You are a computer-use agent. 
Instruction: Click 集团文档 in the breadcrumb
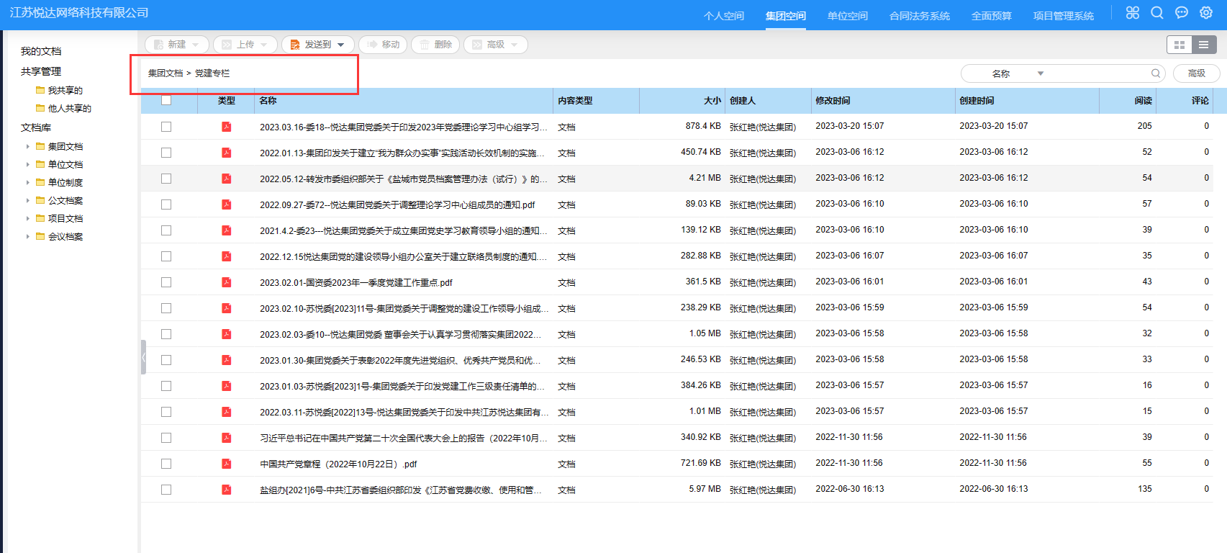click(166, 73)
